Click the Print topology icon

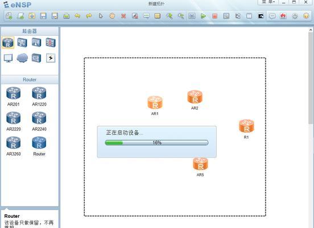click(x=67, y=16)
